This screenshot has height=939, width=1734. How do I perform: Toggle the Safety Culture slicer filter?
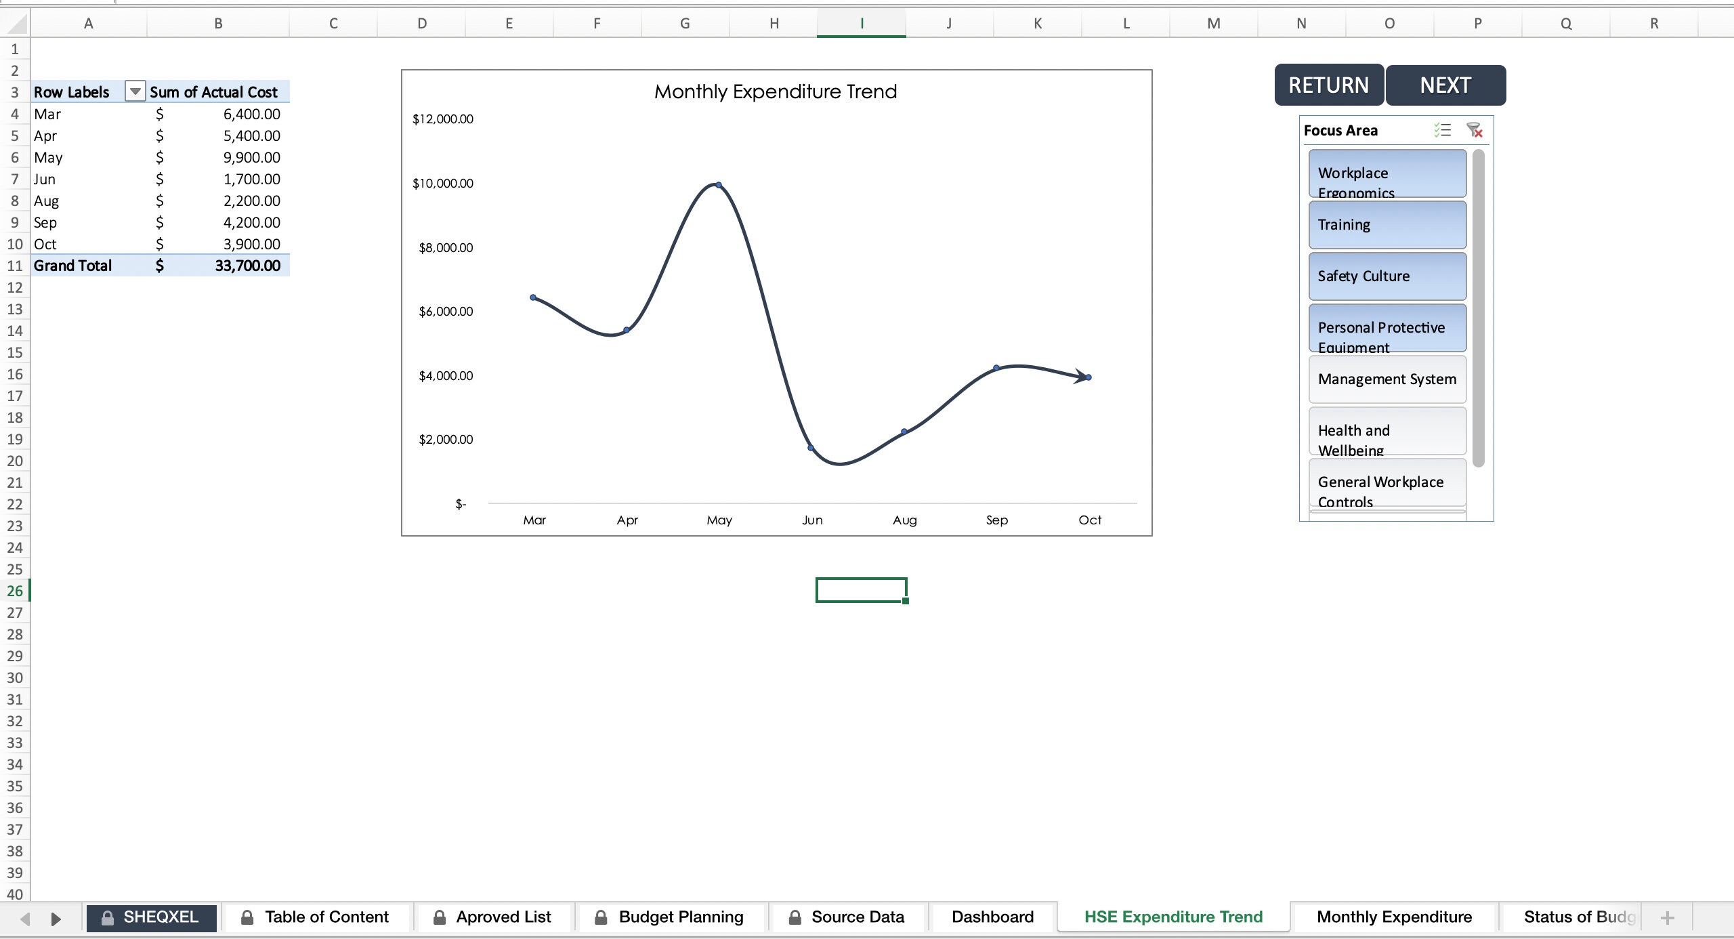coord(1387,276)
